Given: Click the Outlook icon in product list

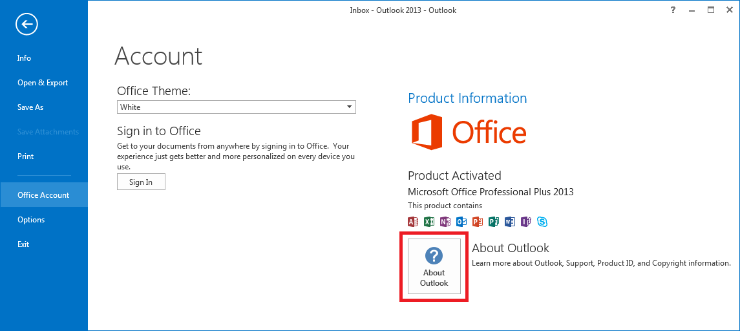Looking at the screenshot, I should (x=461, y=222).
